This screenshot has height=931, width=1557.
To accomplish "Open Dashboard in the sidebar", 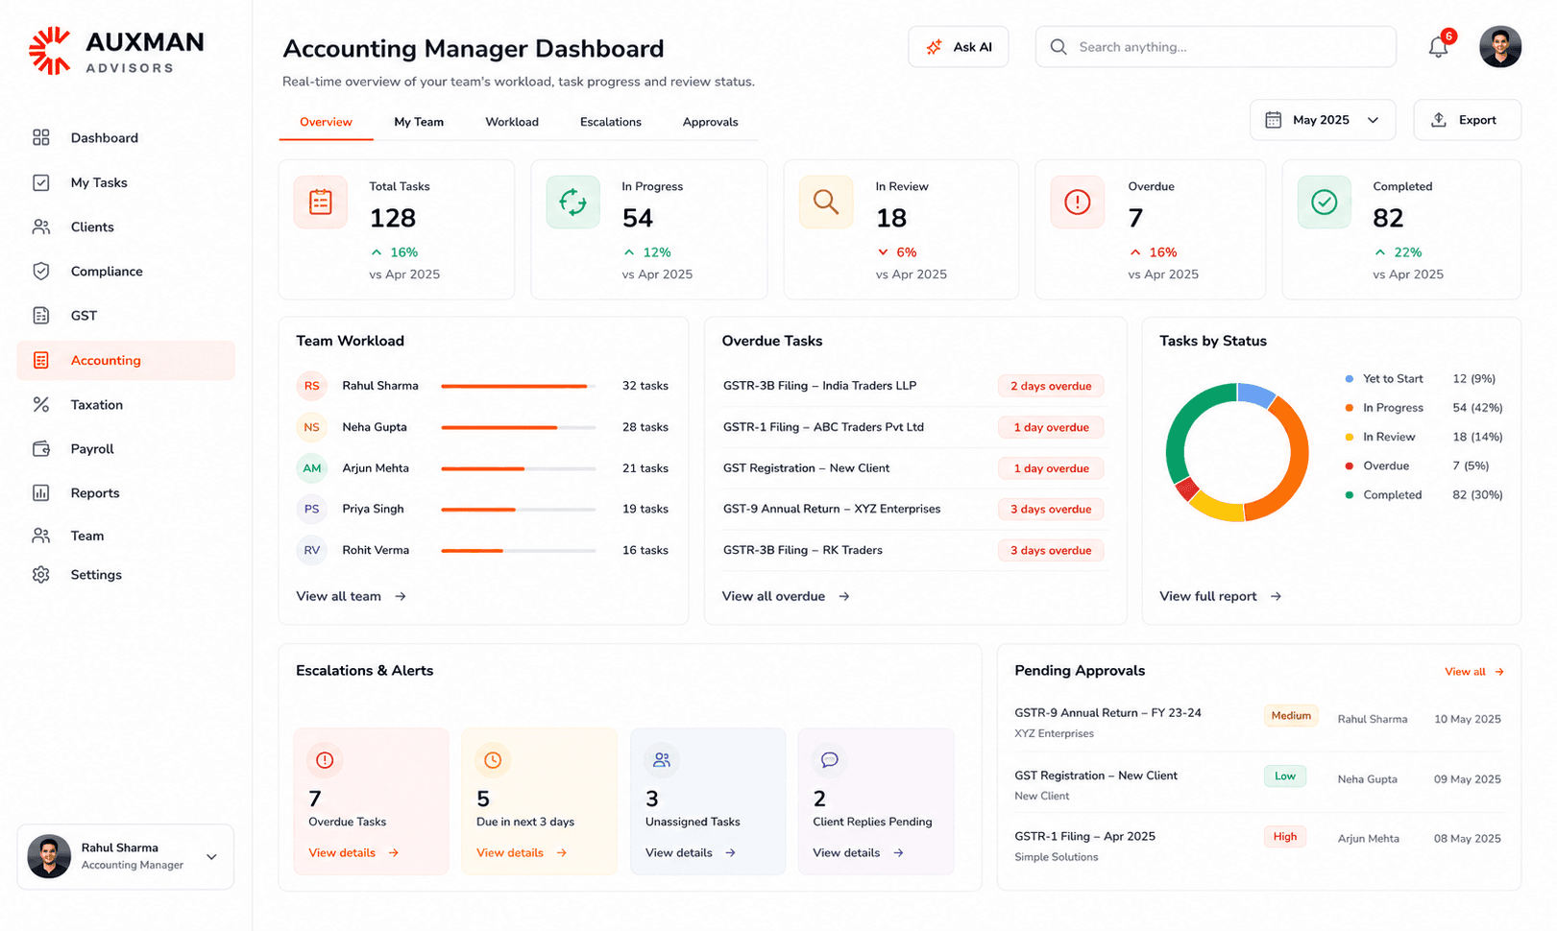I will pos(126,138).
